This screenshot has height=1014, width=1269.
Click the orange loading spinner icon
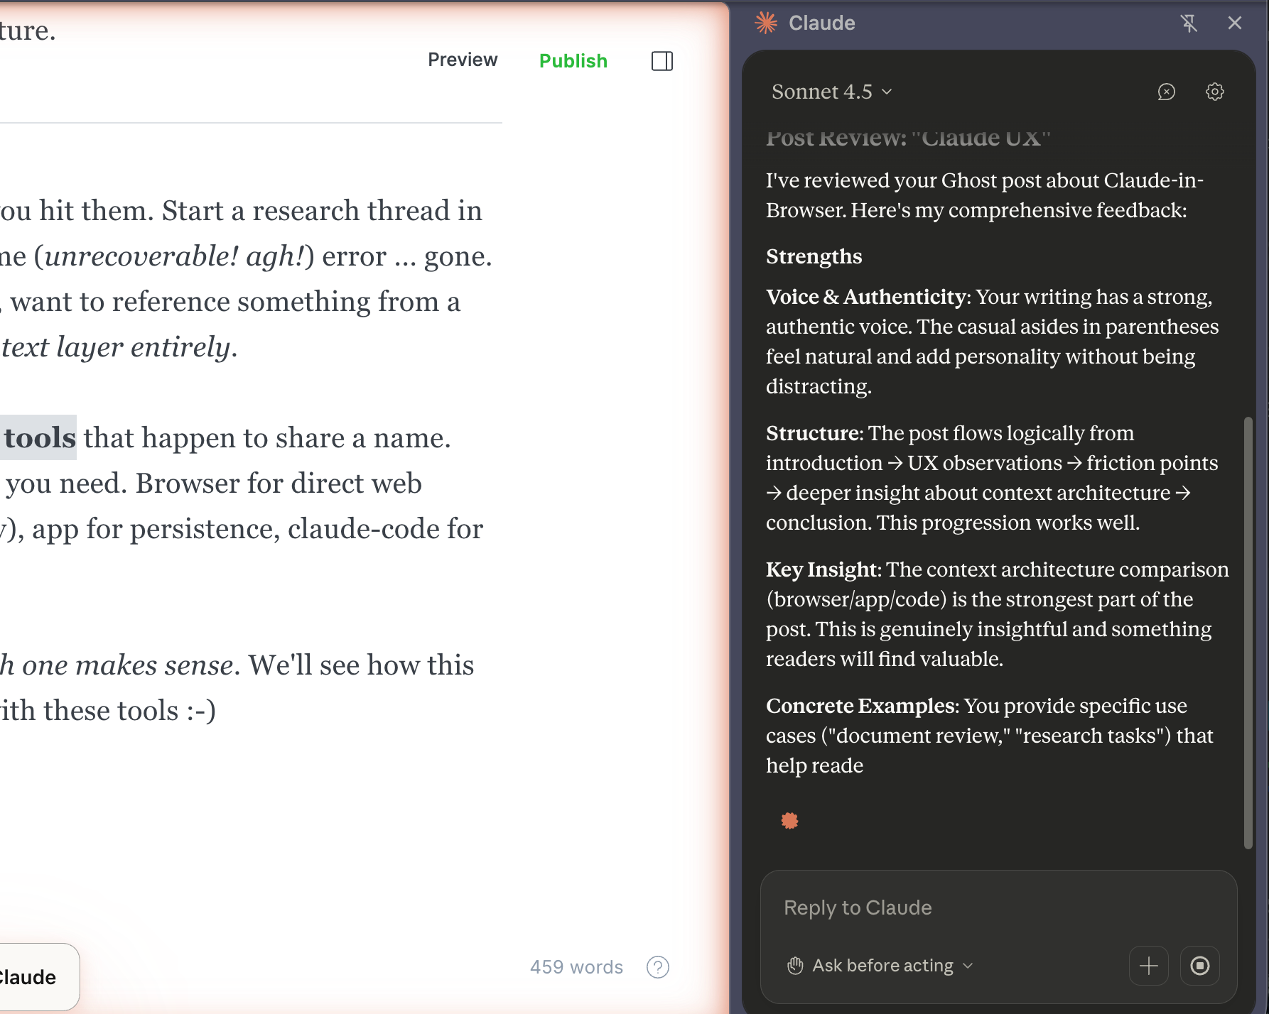[789, 821]
